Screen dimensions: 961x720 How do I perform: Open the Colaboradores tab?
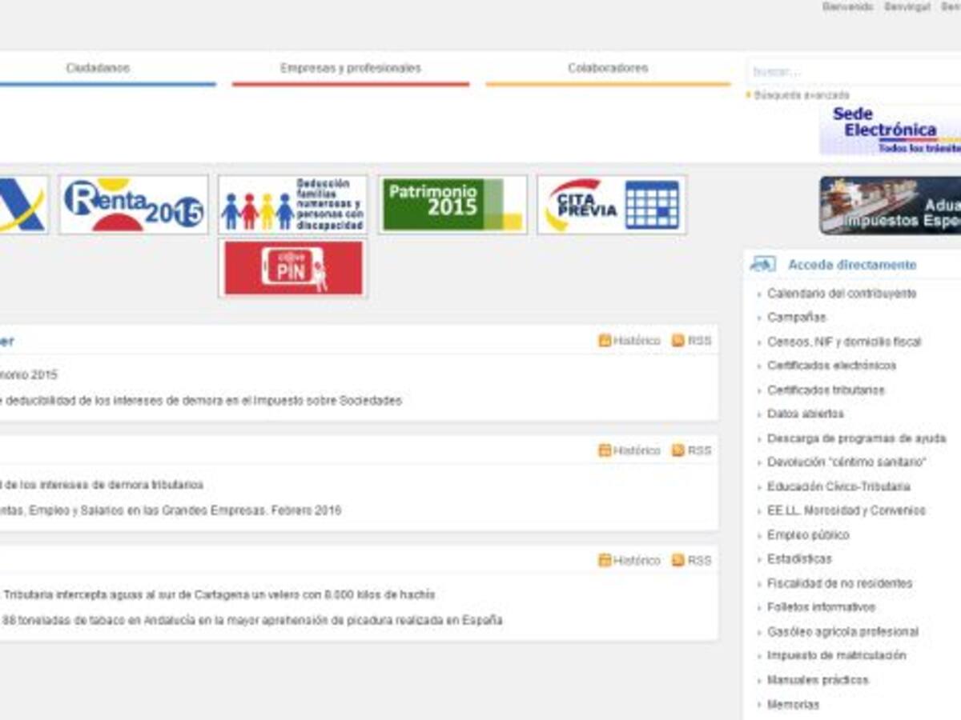click(608, 69)
